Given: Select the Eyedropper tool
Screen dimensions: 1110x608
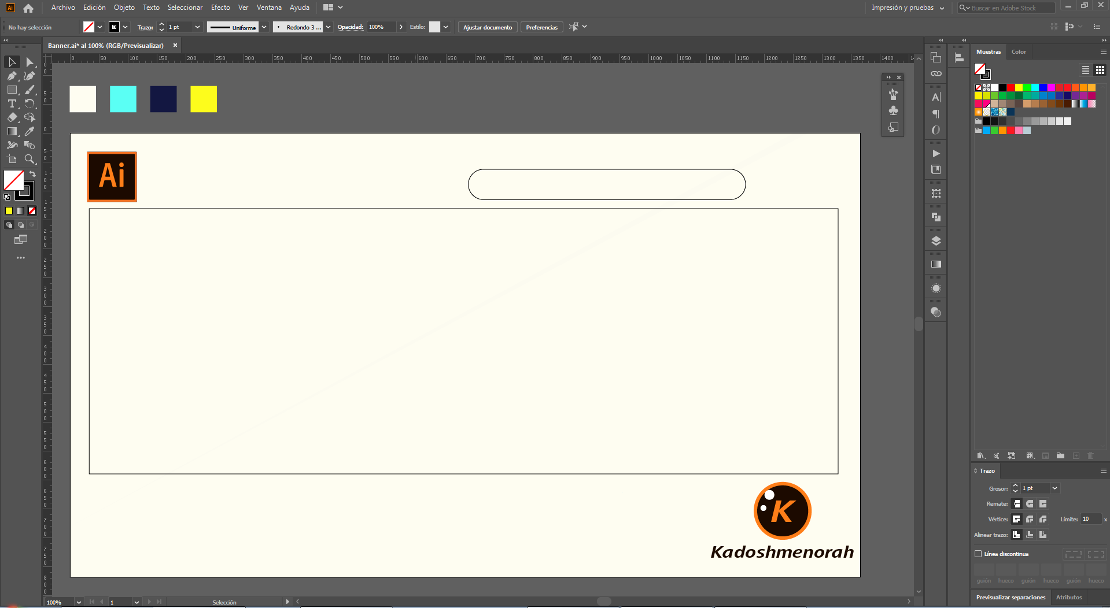Looking at the screenshot, I should pos(29,131).
